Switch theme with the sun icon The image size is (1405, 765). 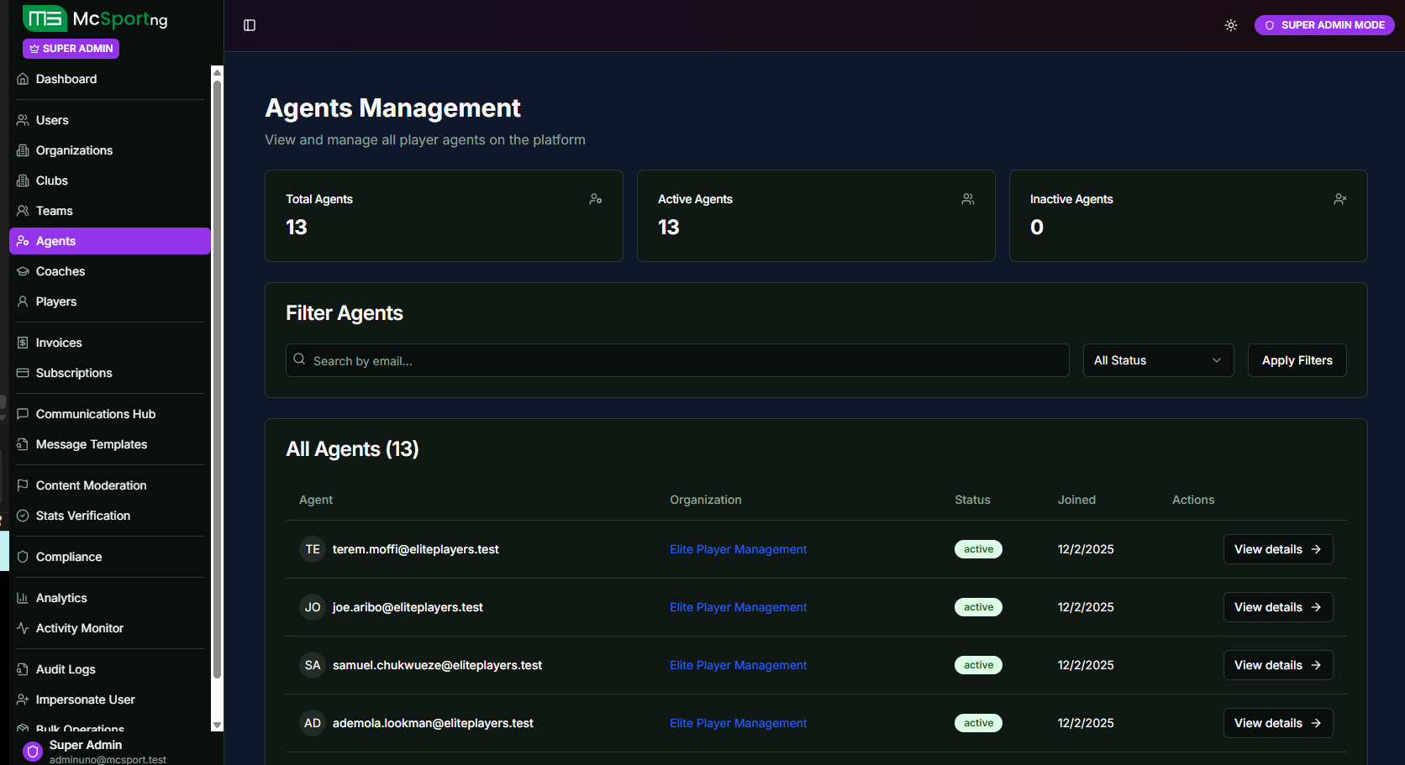coord(1230,25)
